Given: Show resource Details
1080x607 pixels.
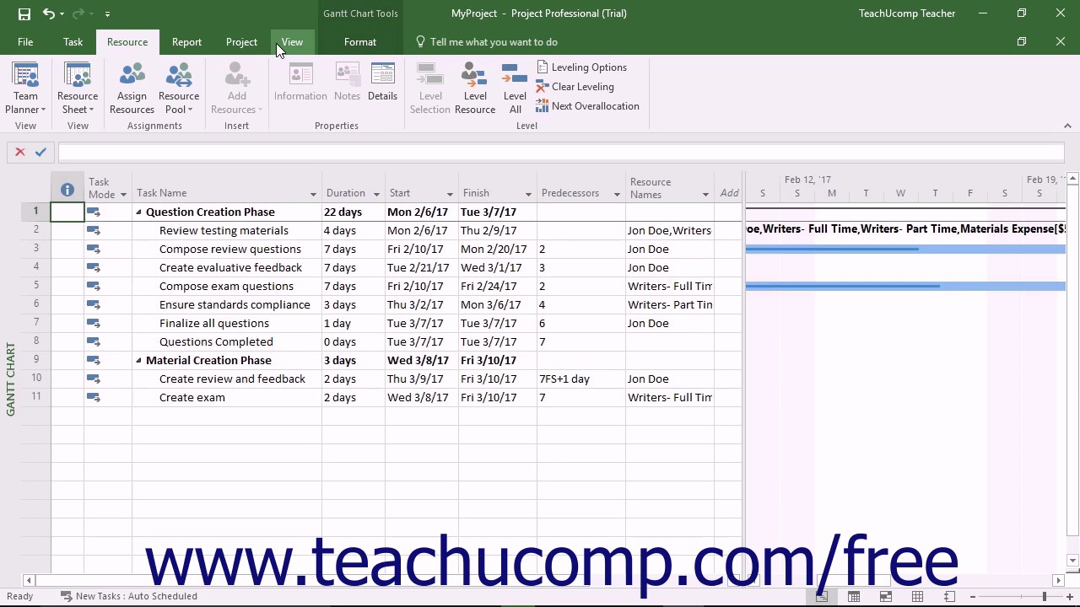Looking at the screenshot, I should point(382,82).
